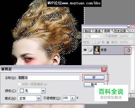Toggle lock image pixels brush icon
135x108 pixels.
pyautogui.click(x=99, y=42)
